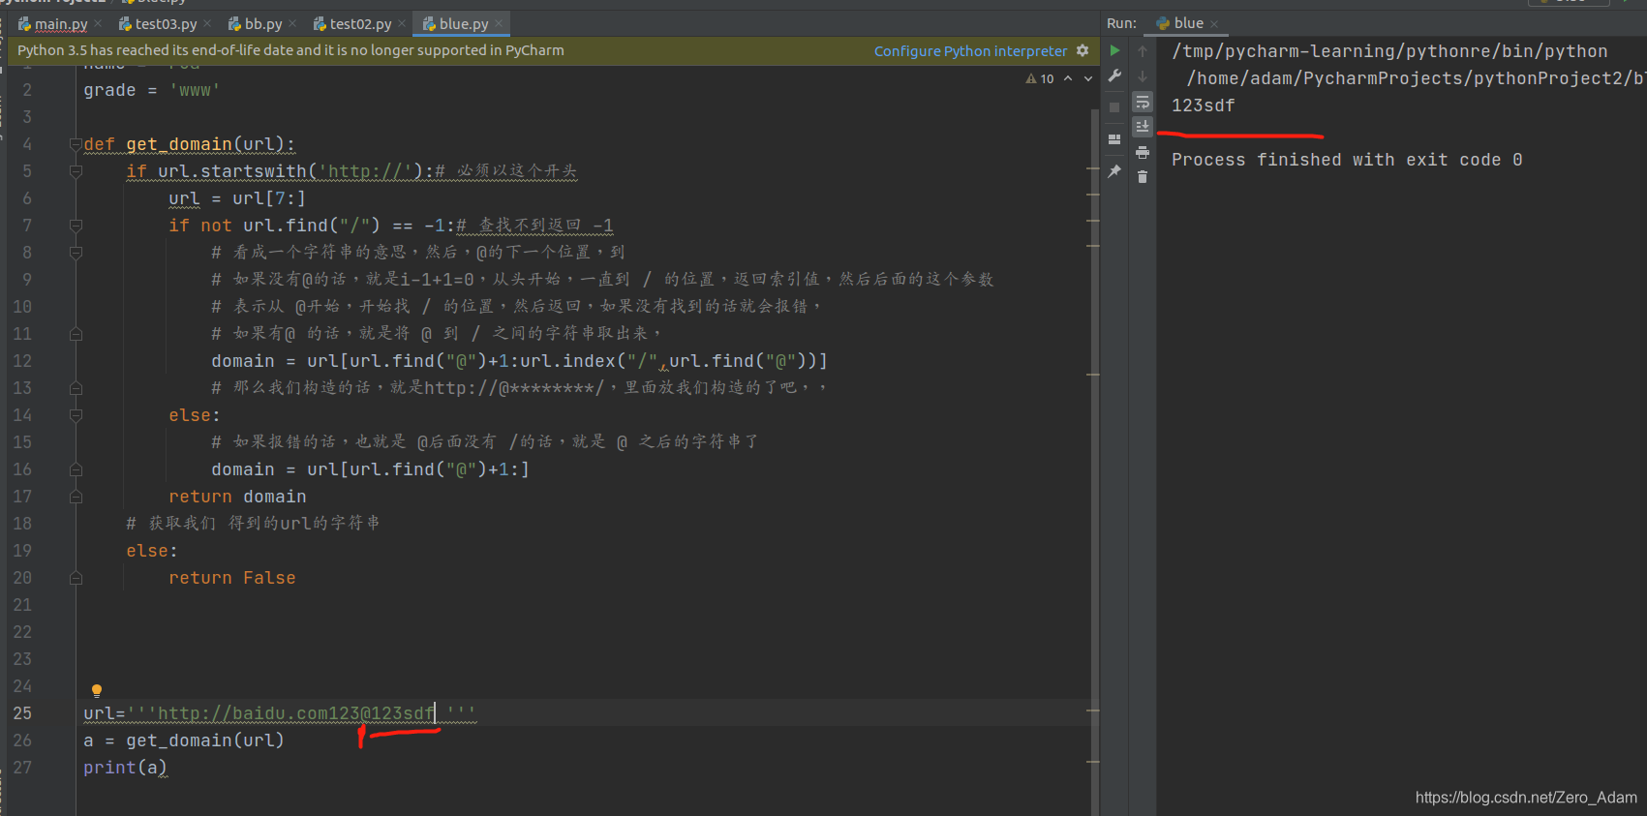1647x816 pixels.
Task: Close the blue.py editor tab
Action: [499, 23]
